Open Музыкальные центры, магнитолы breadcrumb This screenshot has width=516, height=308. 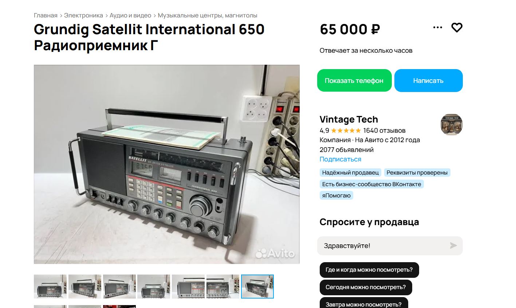pyautogui.click(x=208, y=15)
